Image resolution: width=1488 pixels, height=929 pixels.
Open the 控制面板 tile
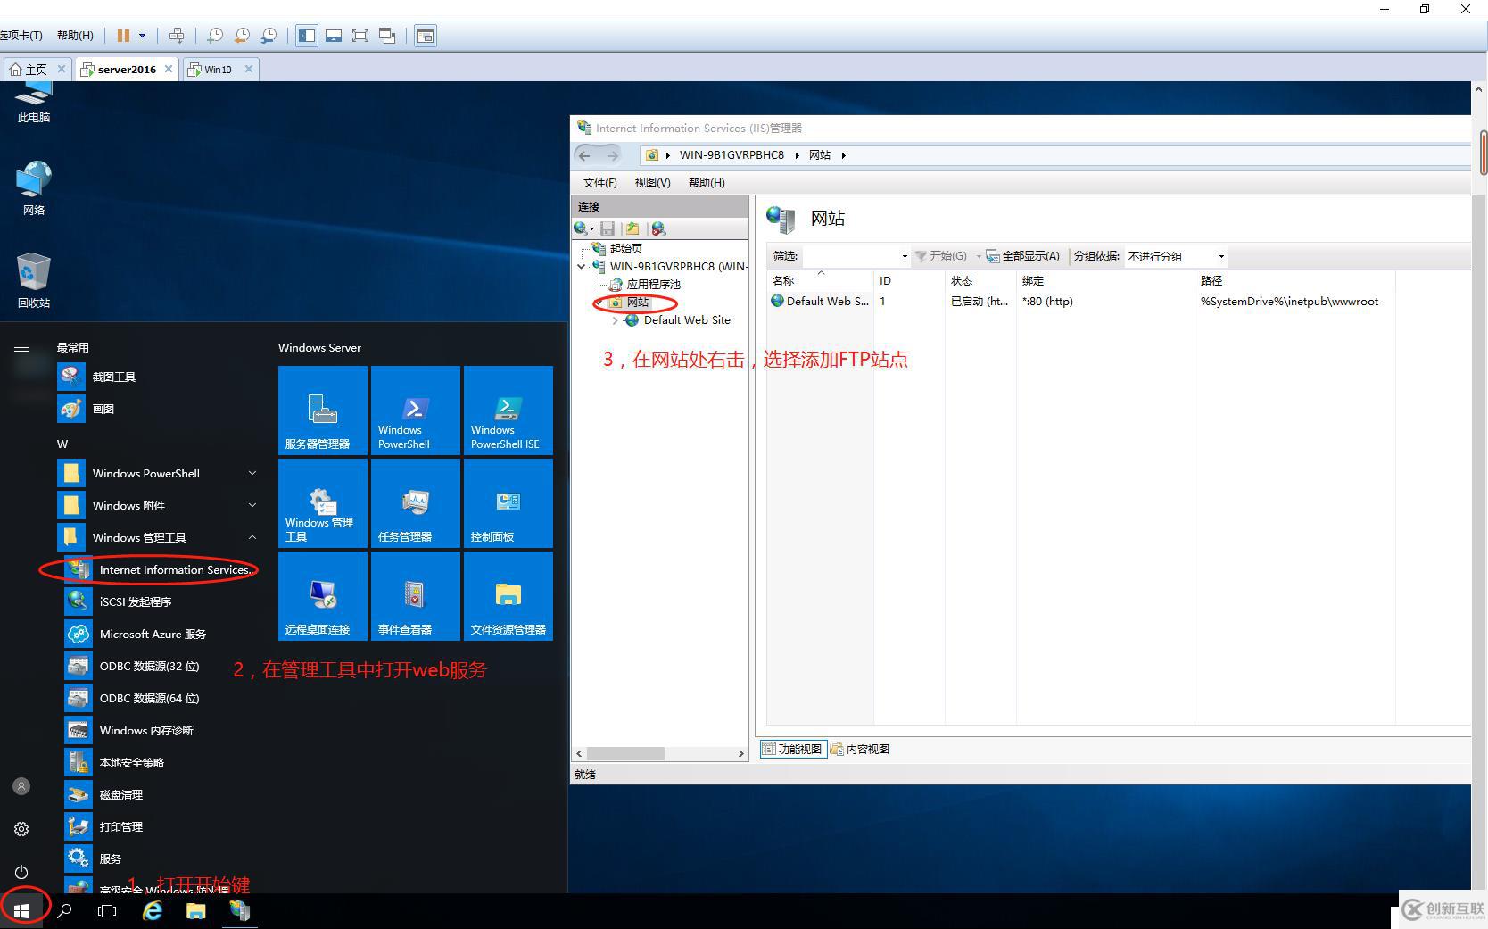coord(508,503)
